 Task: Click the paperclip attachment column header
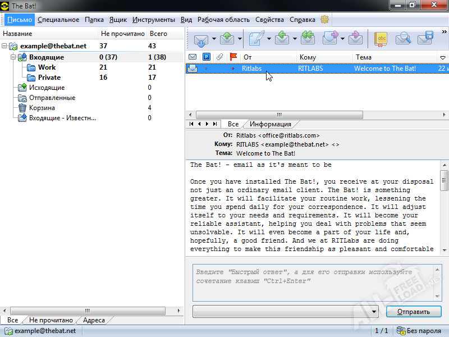tap(219, 57)
